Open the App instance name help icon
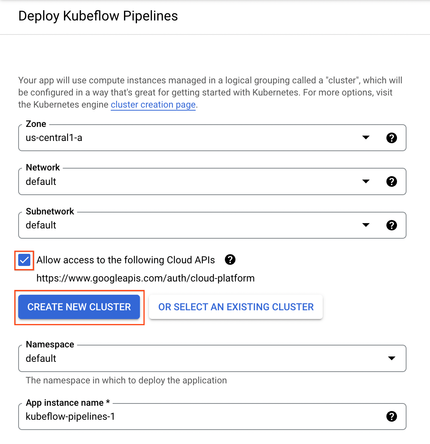 [392, 416]
